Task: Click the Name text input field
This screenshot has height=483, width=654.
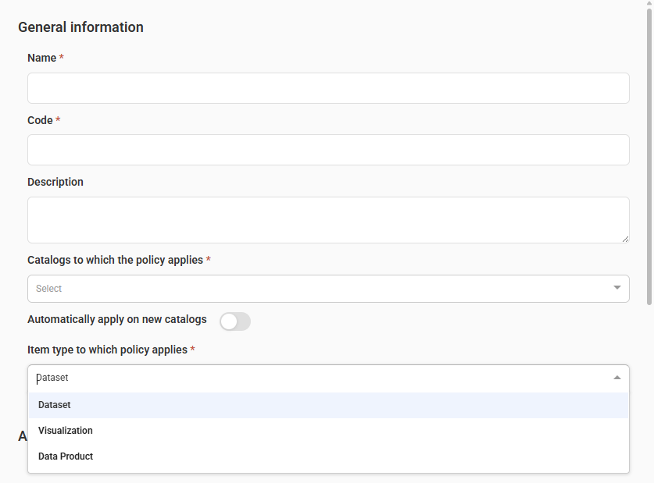Action: pos(328,88)
